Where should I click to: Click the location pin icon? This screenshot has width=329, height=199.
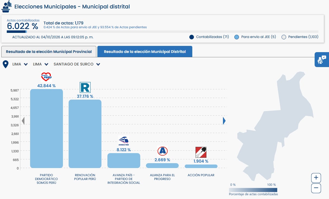[5, 64]
